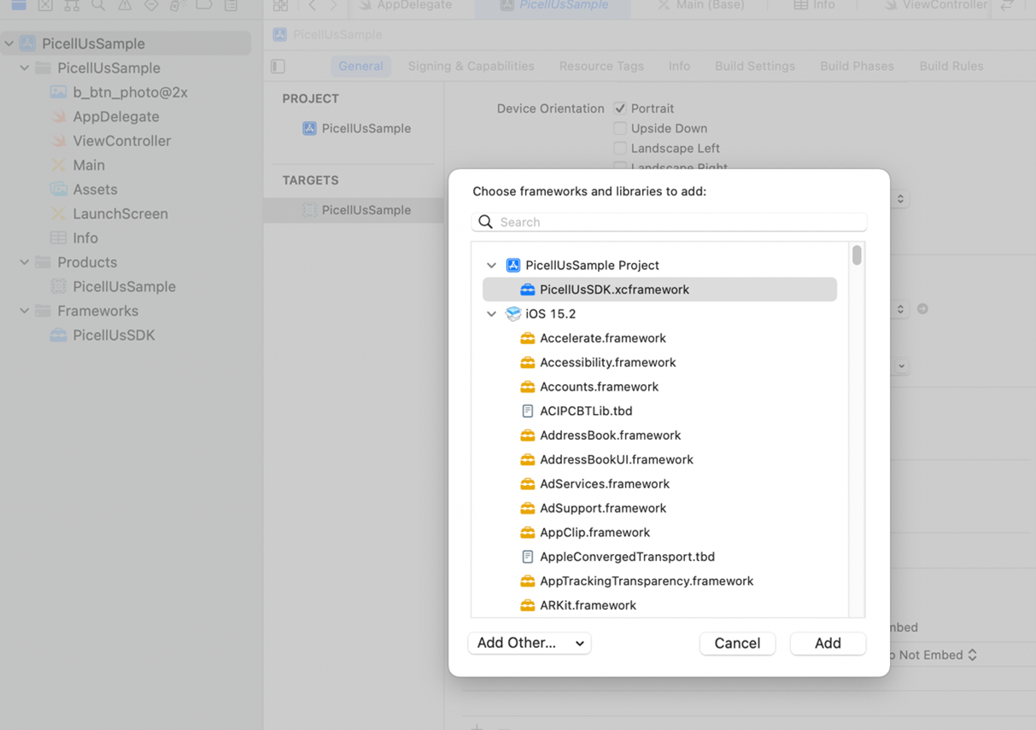Open AppDelegate swift file in navigator
The width and height of the screenshot is (1036, 730).
[x=105, y=116]
